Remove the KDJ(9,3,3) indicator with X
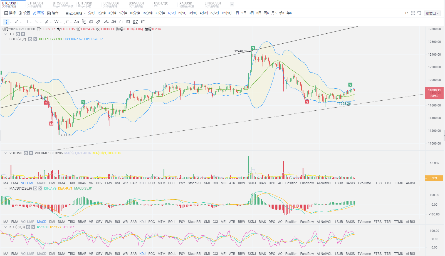This screenshot has height=256, width=445. (x=33, y=227)
